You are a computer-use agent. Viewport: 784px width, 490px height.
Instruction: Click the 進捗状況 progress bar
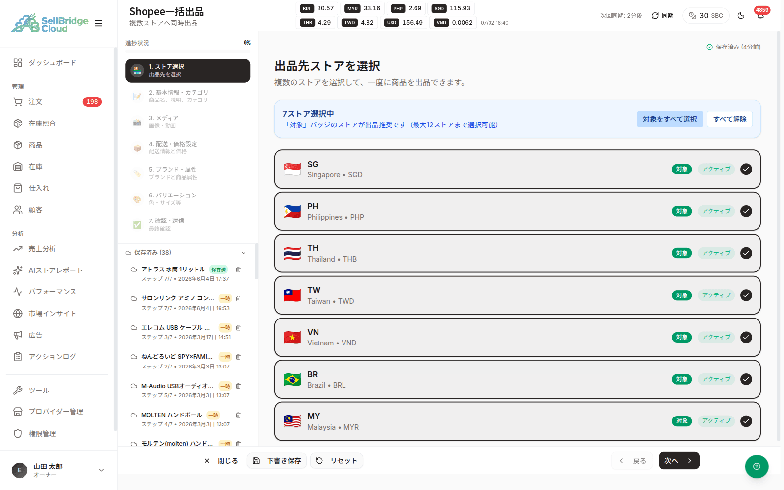188,50
